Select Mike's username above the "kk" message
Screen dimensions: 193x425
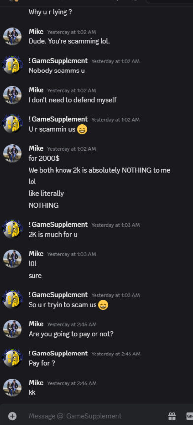point(36,383)
